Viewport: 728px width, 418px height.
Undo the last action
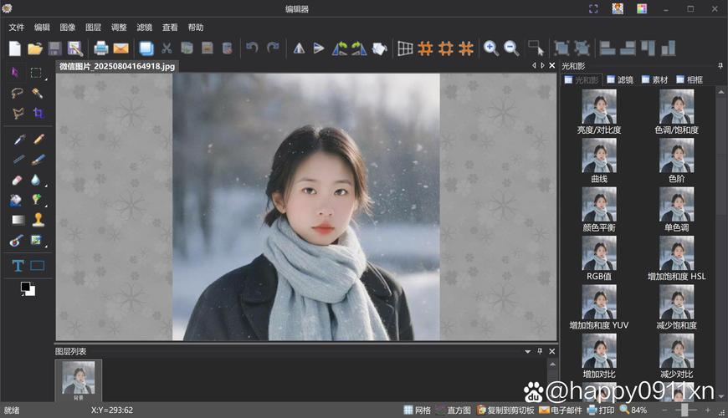(x=252, y=48)
